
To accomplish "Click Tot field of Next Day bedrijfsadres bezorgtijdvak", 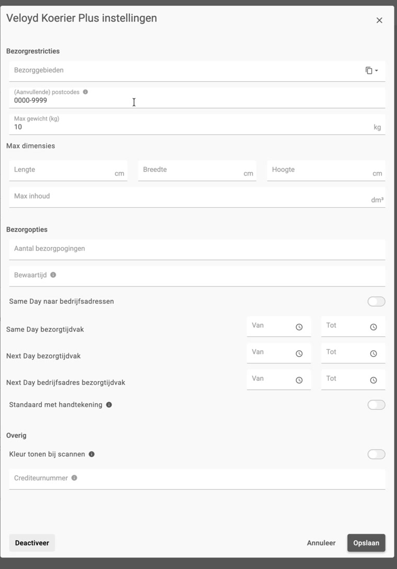I will click(353, 379).
